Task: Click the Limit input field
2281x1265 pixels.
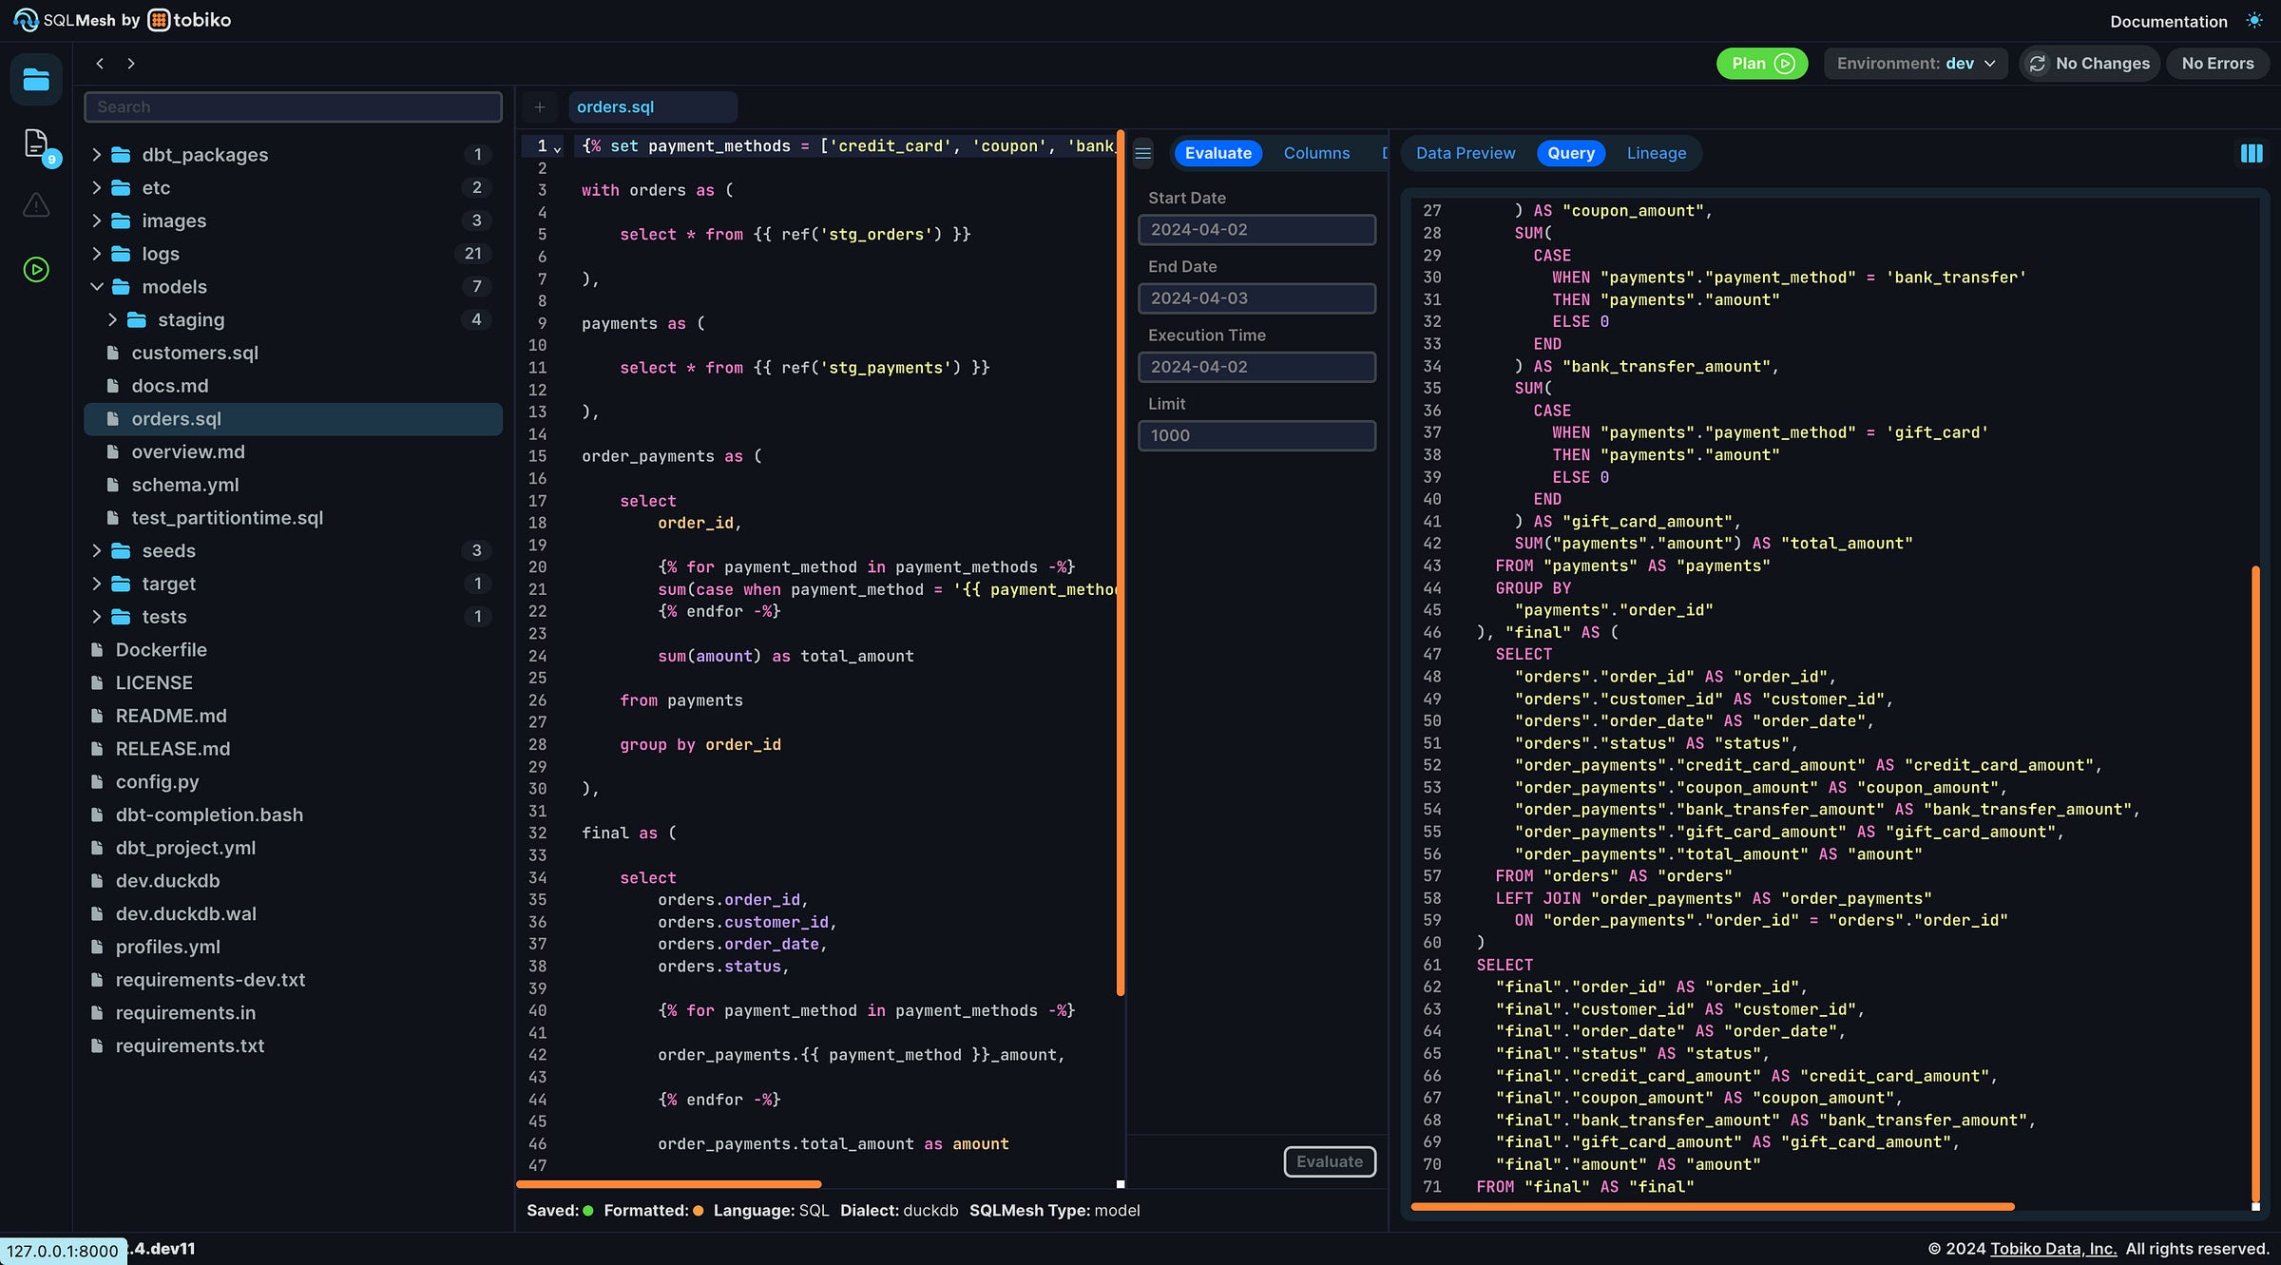Action: (1256, 435)
